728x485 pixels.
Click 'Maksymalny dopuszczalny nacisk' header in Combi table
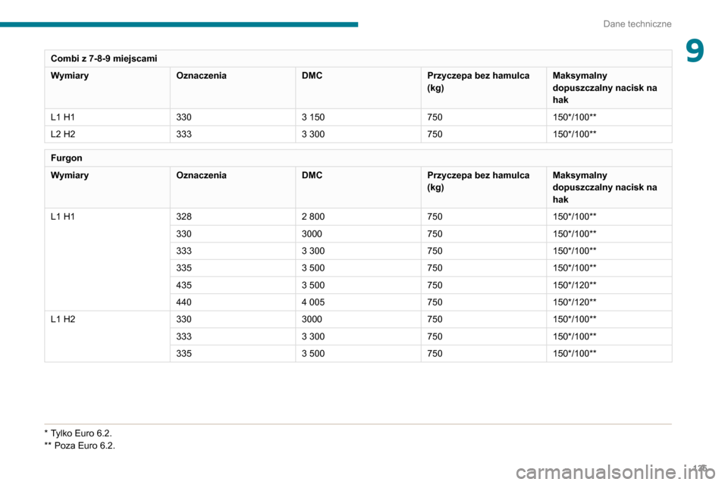tap(605, 88)
